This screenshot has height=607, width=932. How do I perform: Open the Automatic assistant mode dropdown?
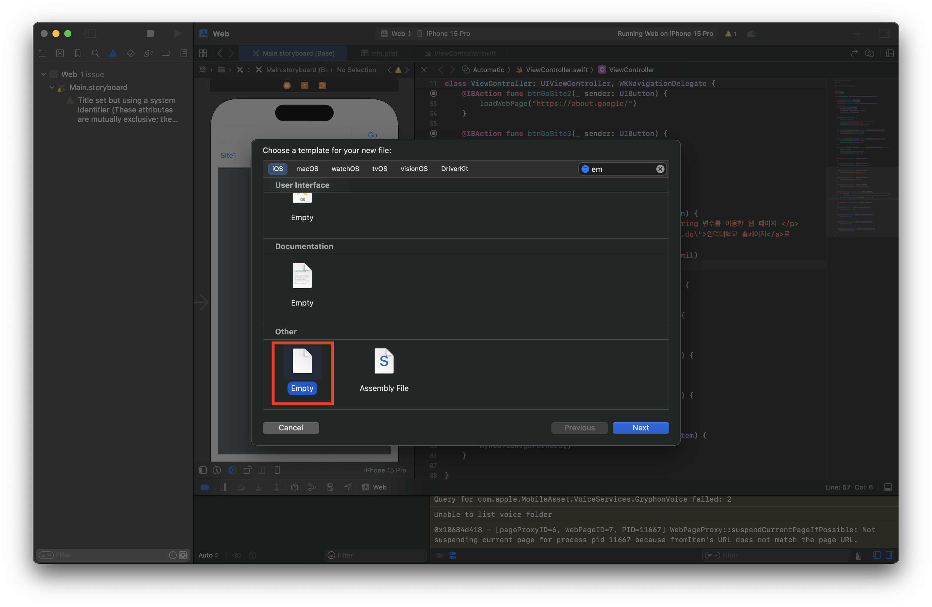(484, 70)
